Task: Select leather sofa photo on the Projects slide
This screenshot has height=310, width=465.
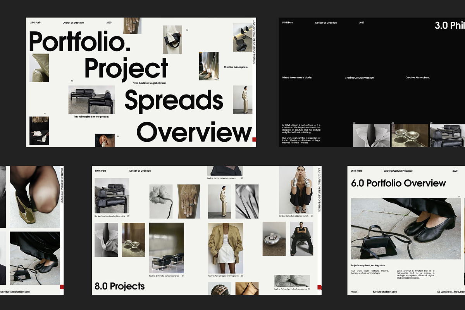Action: 112,196
